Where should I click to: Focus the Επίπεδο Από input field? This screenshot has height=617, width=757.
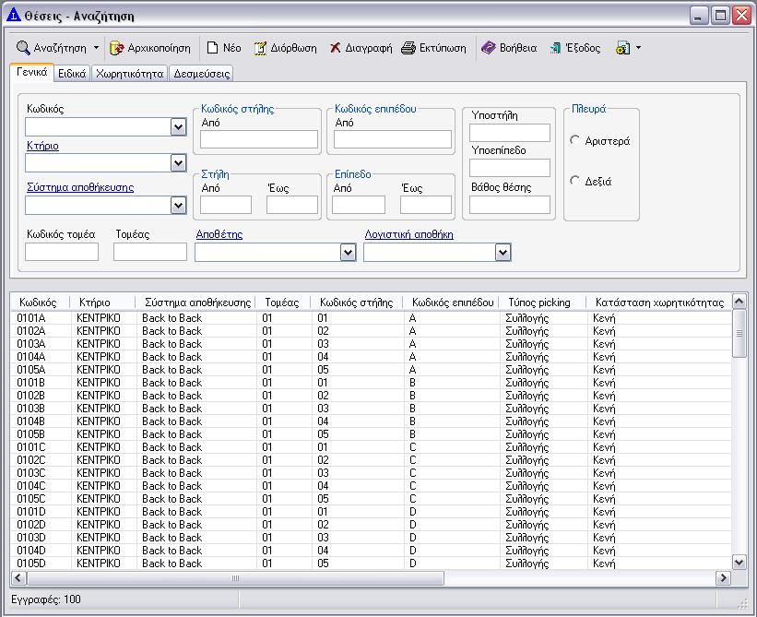coord(359,205)
